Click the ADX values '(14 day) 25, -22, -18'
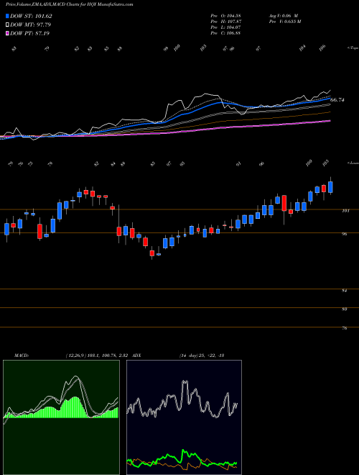The width and height of the screenshot is (359, 475). pyautogui.click(x=201, y=356)
